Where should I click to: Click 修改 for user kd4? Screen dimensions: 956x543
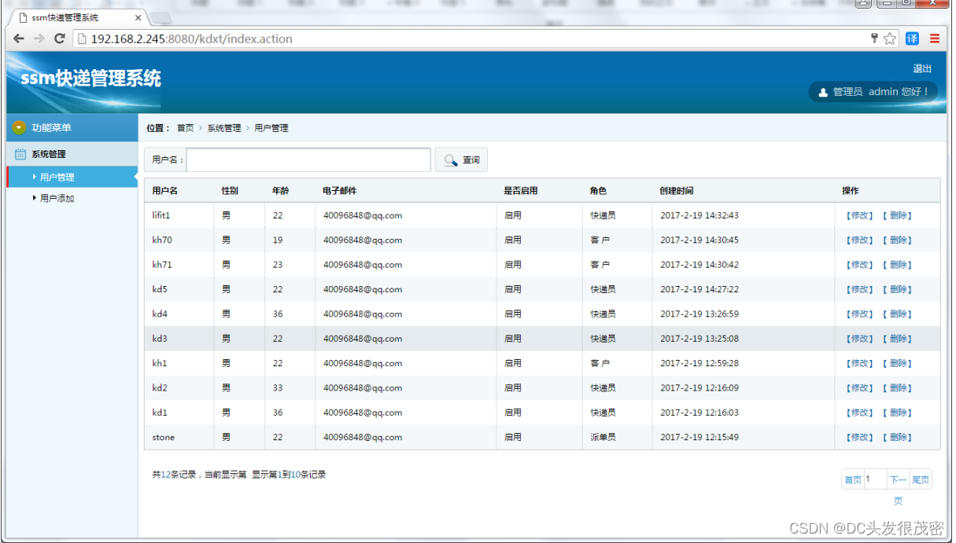pos(859,314)
